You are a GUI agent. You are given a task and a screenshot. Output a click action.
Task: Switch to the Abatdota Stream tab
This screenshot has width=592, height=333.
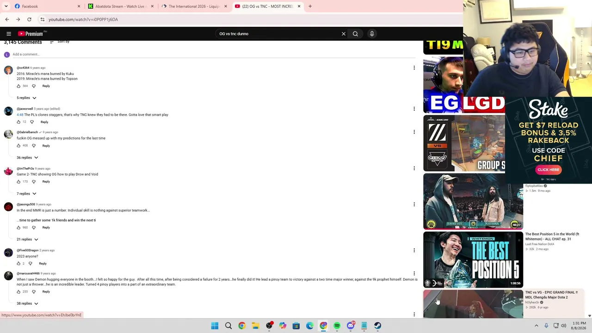[121, 6]
